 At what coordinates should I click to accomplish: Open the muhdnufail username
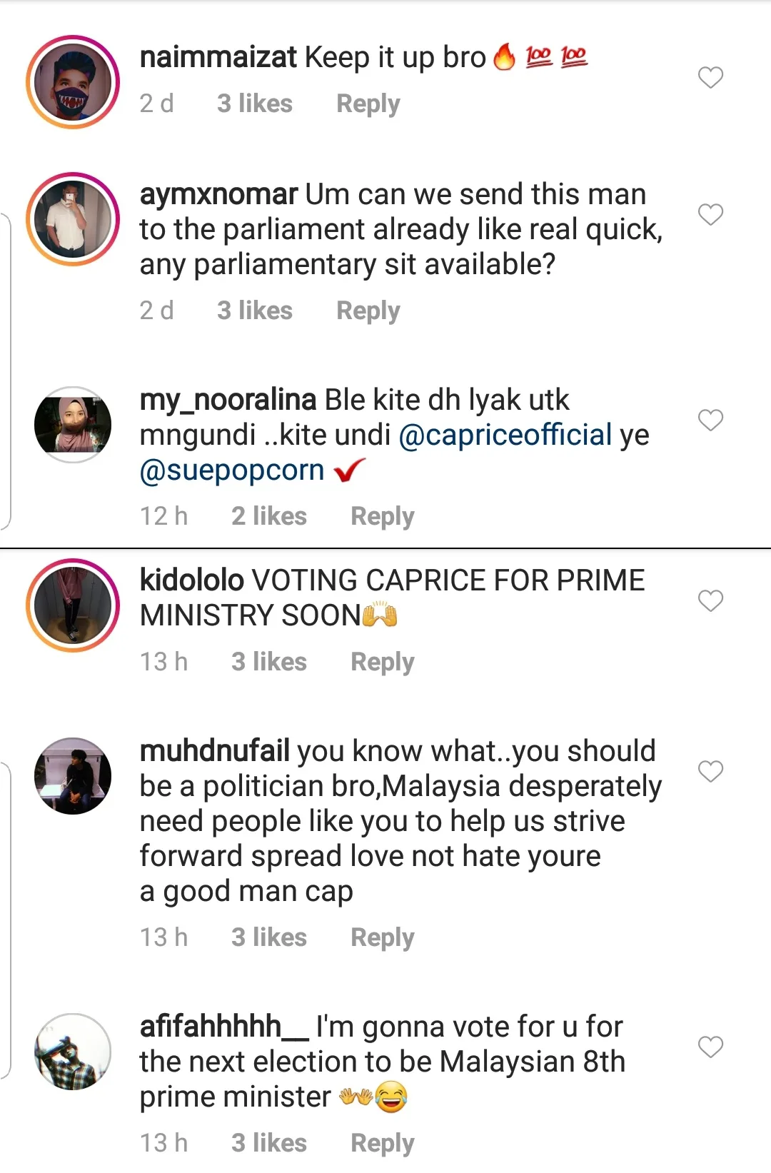(x=214, y=751)
